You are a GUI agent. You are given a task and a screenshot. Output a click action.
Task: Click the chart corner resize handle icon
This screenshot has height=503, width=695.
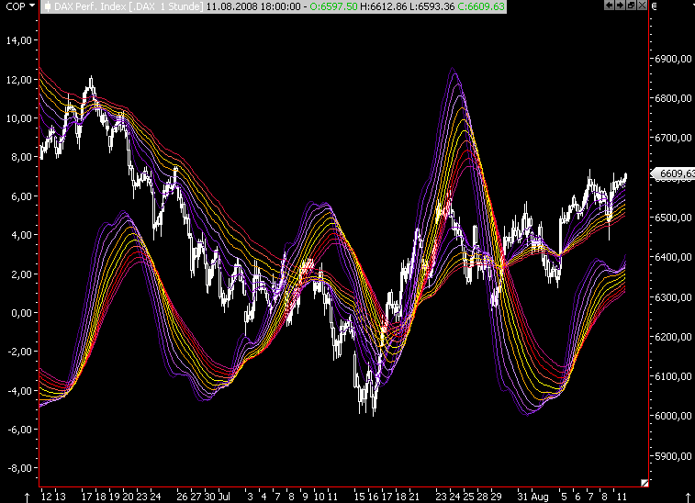coord(645,483)
